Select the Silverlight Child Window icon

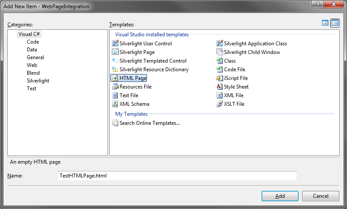coord(220,52)
